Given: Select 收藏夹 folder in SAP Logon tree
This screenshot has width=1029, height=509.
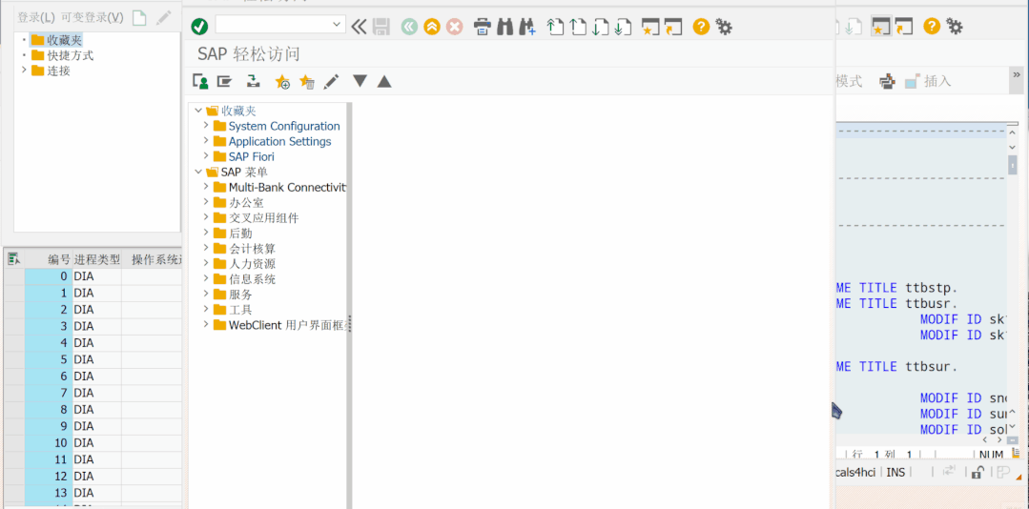Looking at the screenshot, I should pos(64,40).
